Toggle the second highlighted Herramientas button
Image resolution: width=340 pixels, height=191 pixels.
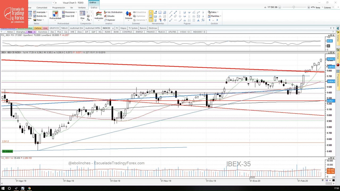(151, 16)
